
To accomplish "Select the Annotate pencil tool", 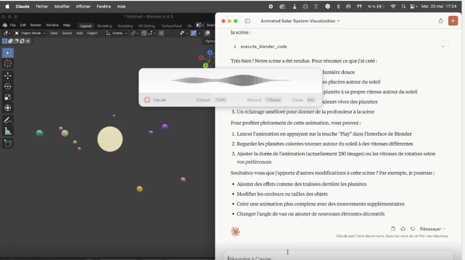I will 8,120.
